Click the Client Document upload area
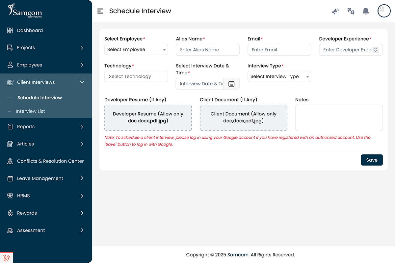Image resolution: width=395 pixels, height=263 pixels. (244, 118)
